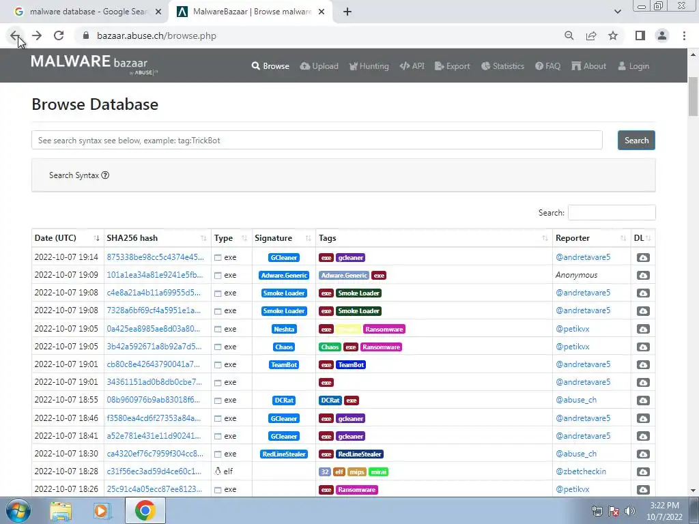Sort table by SHA256 hash column
The width and height of the screenshot is (699, 524).
158,238
